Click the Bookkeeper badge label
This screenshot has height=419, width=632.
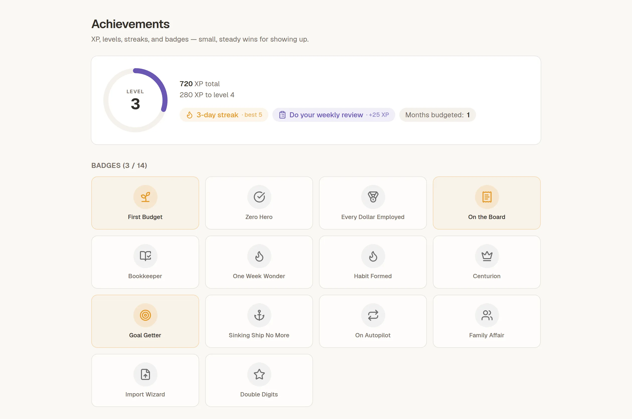click(x=145, y=276)
